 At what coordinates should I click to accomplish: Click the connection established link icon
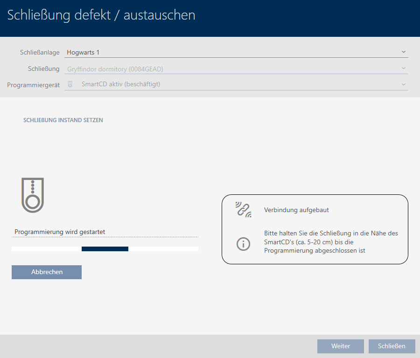pos(243,210)
